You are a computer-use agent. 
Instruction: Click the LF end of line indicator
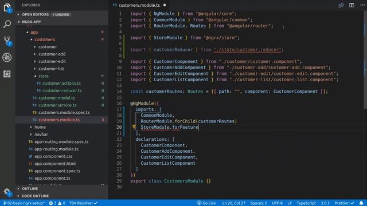pos(290,203)
